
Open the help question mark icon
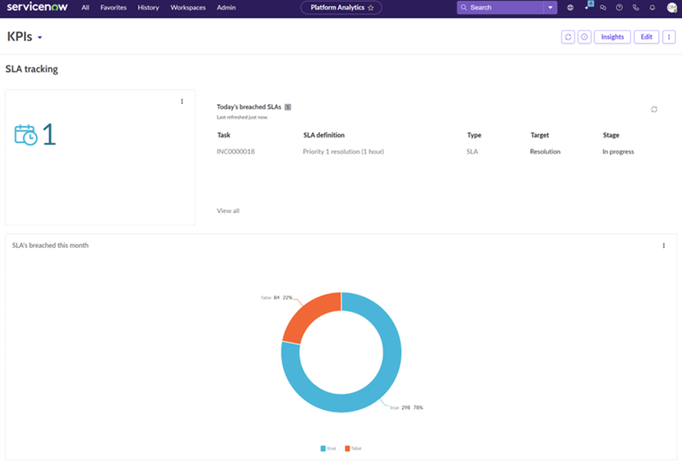coord(619,8)
